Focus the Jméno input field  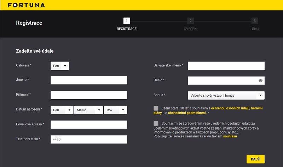coord(89,80)
